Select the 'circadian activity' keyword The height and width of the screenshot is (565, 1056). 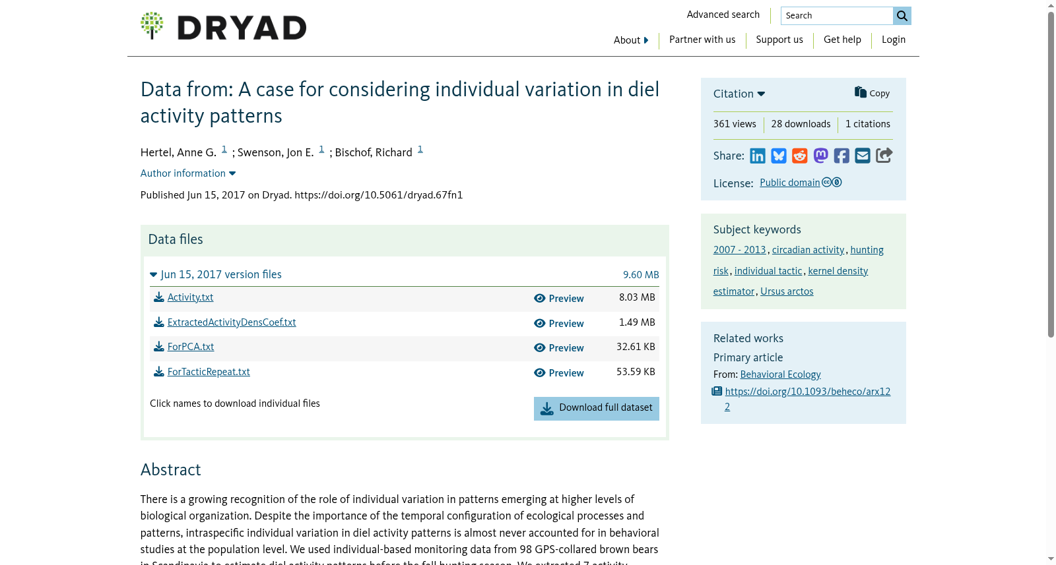click(808, 250)
